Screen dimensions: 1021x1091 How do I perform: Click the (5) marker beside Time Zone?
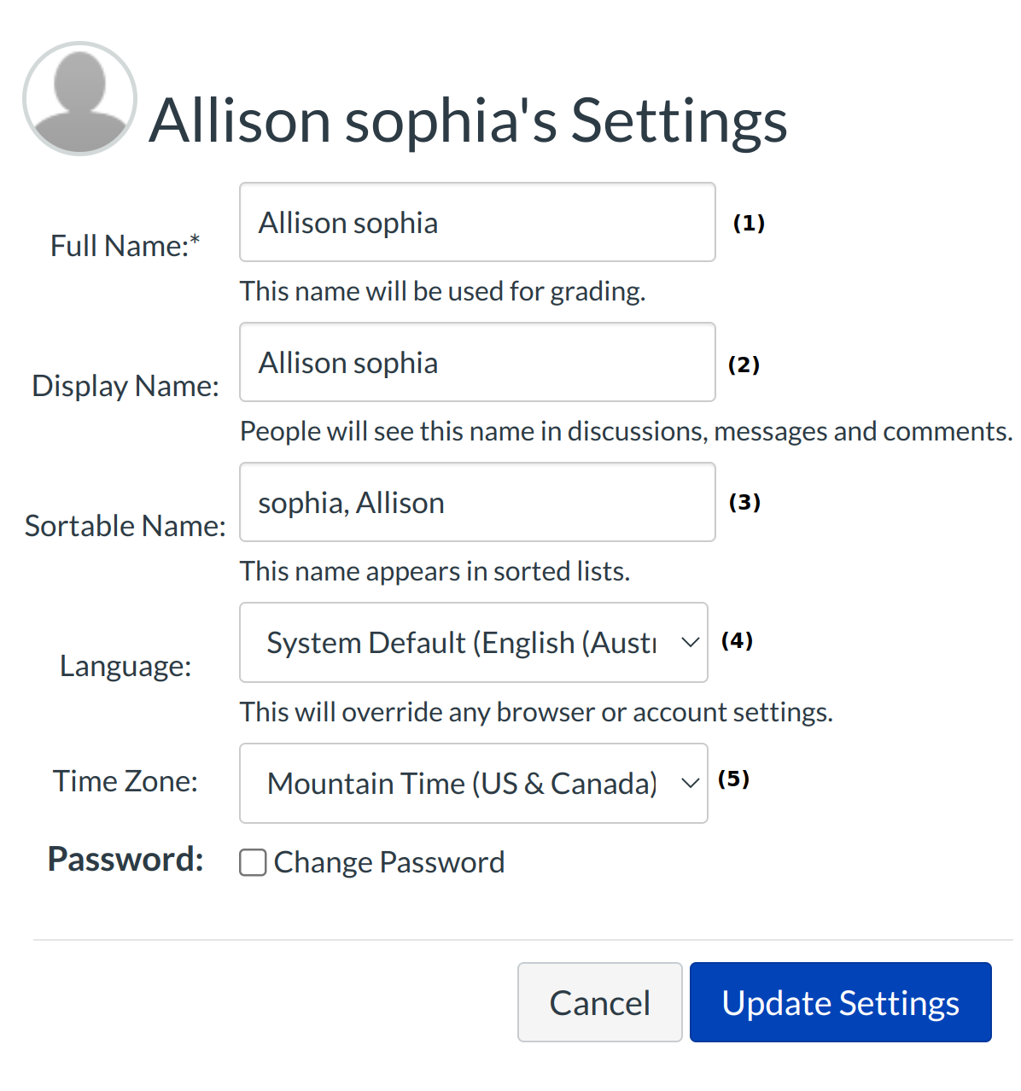tap(733, 779)
